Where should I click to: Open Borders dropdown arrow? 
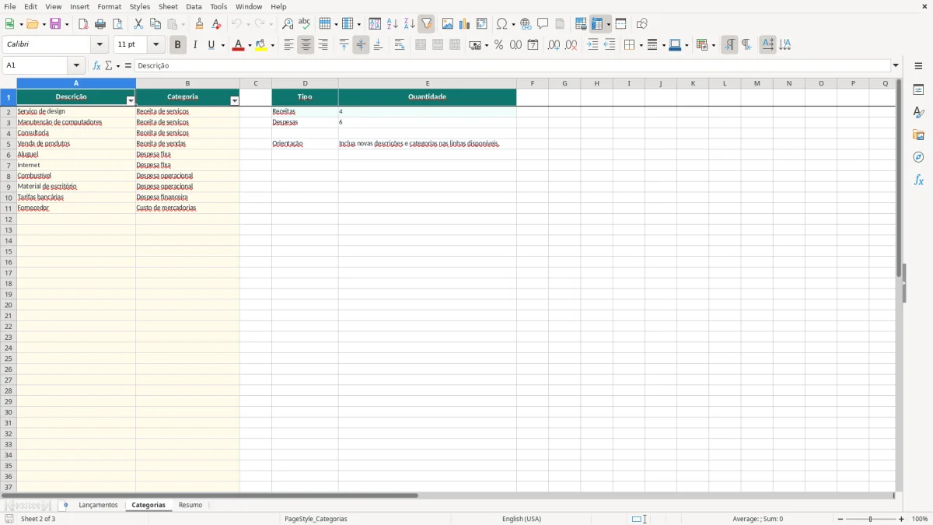point(640,45)
